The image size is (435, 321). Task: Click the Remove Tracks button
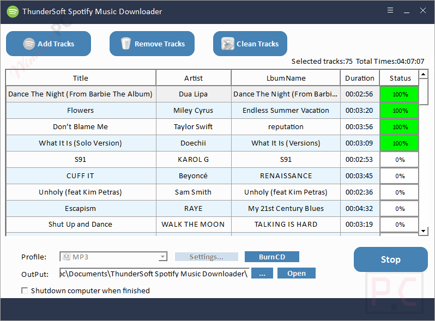coord(152,44)
